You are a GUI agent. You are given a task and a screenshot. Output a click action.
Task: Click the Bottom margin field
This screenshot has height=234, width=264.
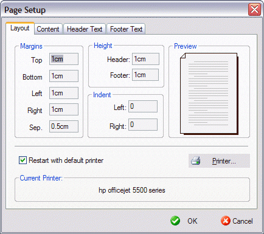[x=64, y=76]
